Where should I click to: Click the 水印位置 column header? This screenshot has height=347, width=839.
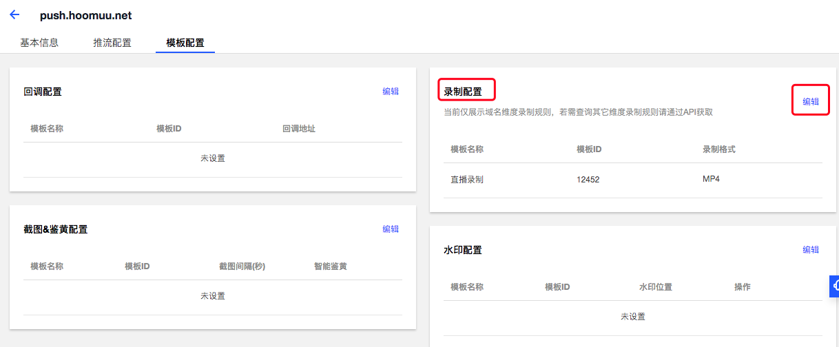pos(656,286)
